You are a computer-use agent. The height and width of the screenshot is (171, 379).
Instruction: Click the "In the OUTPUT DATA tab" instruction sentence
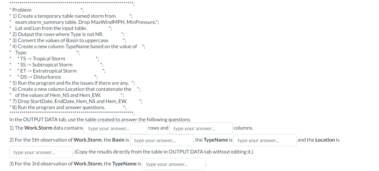pyautogui.click(x=100, y=119)
